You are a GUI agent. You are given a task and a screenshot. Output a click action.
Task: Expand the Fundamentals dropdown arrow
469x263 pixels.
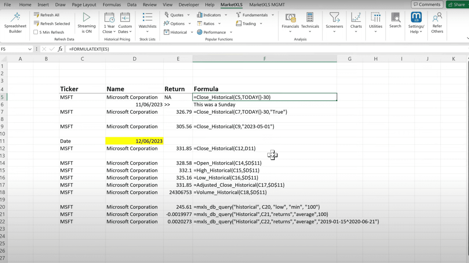[x=273, y=15]
